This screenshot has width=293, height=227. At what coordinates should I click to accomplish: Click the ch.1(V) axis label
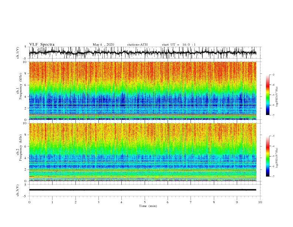pyautogui.click(x=18, y=53)
